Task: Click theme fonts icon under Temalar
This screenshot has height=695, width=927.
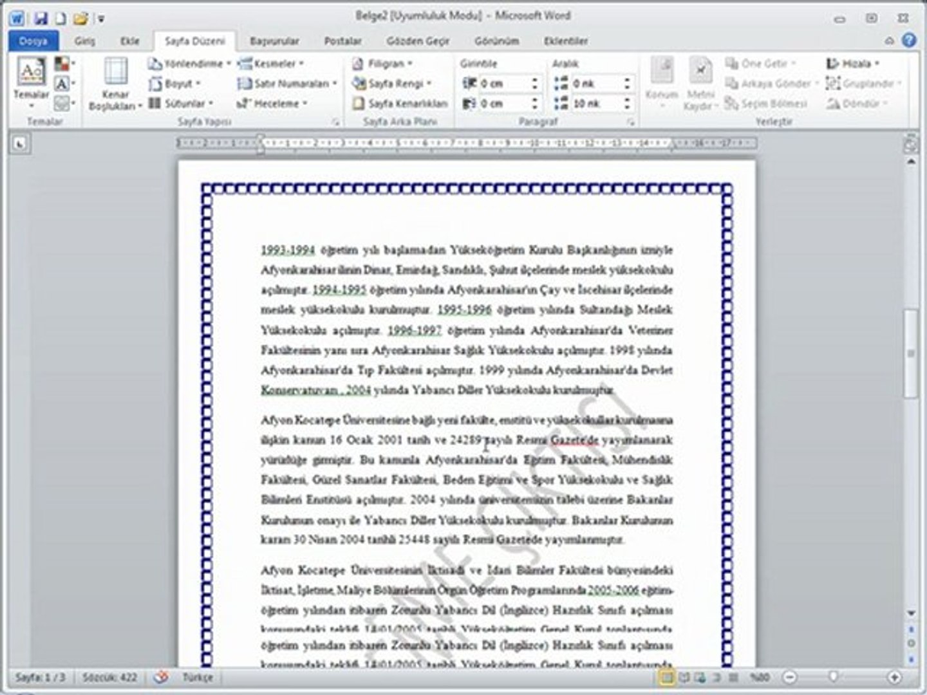Action: tap(62, 84)
